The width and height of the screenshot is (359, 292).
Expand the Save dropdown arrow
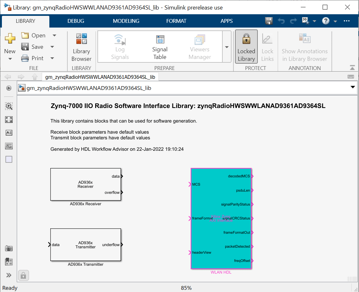52,47
